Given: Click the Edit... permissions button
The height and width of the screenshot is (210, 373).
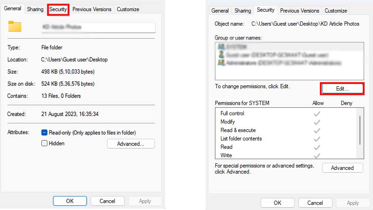Looking at the screenshot, I should point(342,89).
